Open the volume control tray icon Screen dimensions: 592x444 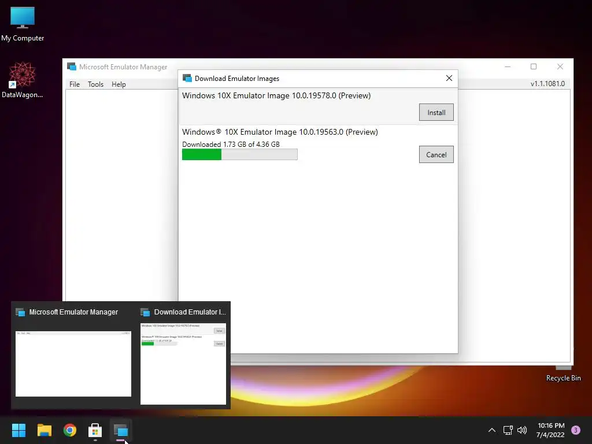[522, 430]
